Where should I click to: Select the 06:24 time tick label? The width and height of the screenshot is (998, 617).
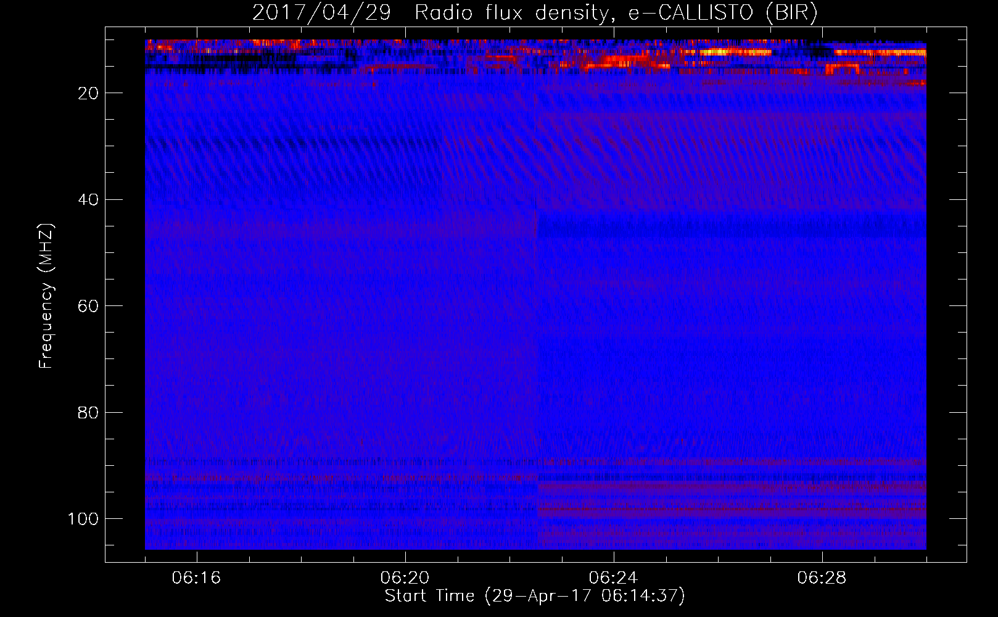coord(614,578)
